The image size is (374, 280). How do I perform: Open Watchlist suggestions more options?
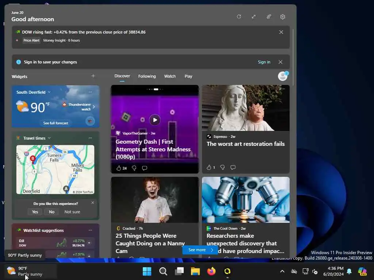click(x=90, y=230)
